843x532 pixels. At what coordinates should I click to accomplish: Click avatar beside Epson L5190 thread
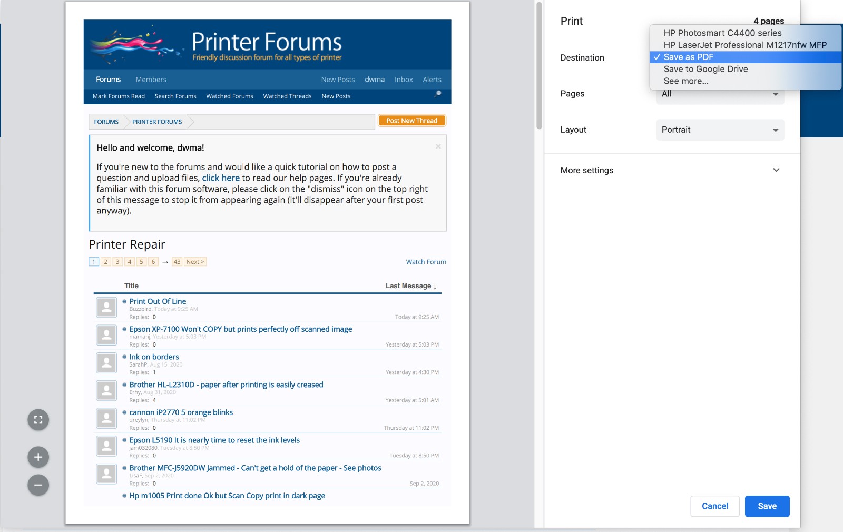tap(106, 446)
